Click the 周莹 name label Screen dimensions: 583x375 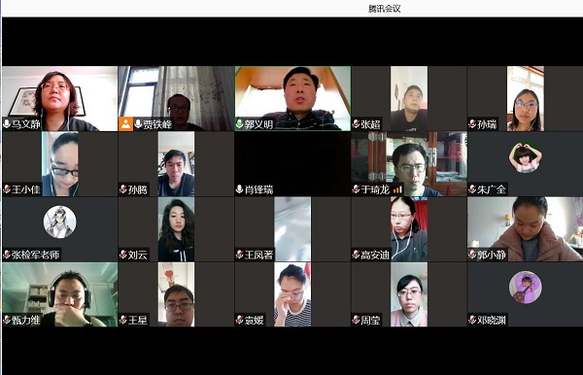point(370,320)
